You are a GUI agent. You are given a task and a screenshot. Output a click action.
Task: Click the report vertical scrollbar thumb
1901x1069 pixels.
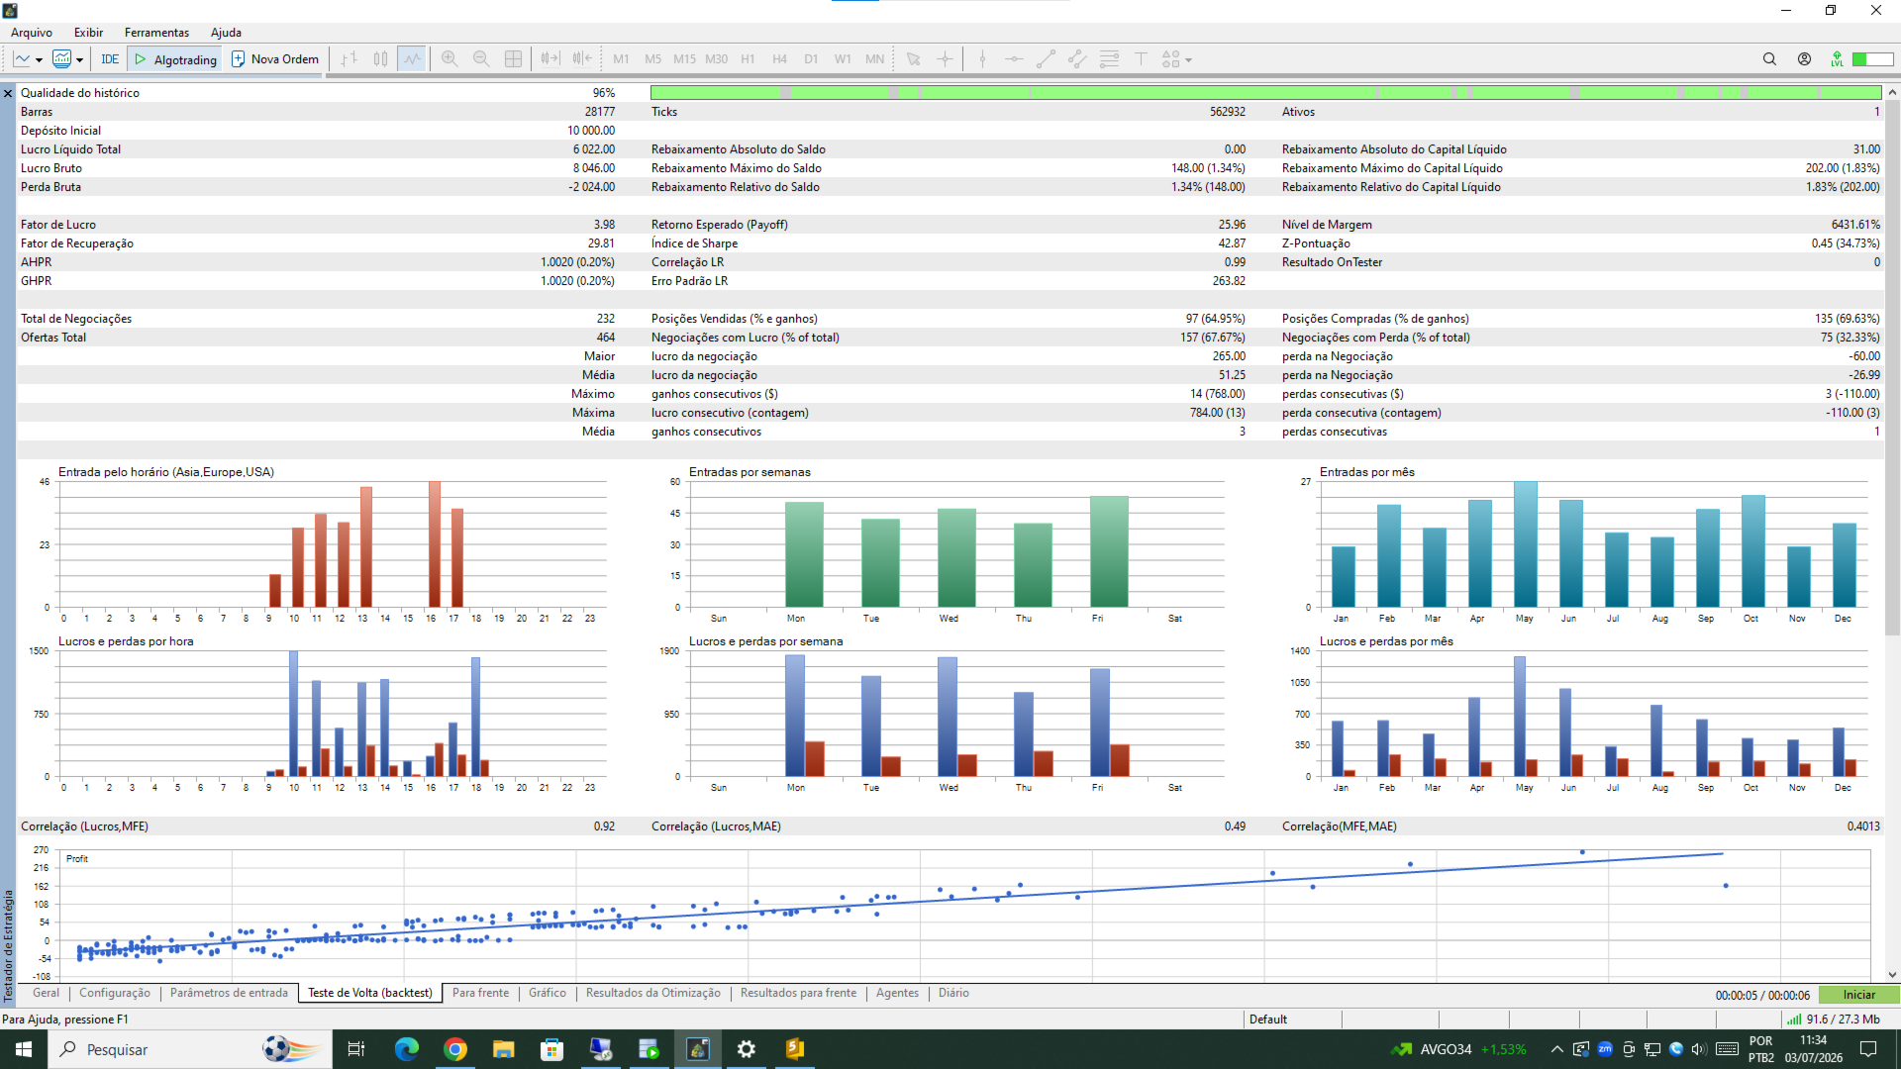(x=1892, y=366)
